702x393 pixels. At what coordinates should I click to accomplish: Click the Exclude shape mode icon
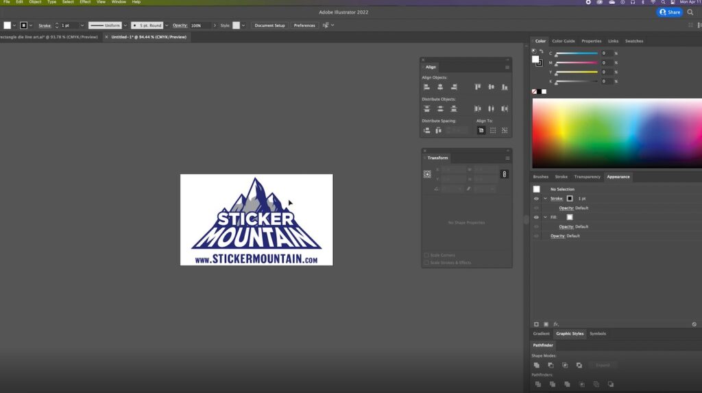coord(579,365)
